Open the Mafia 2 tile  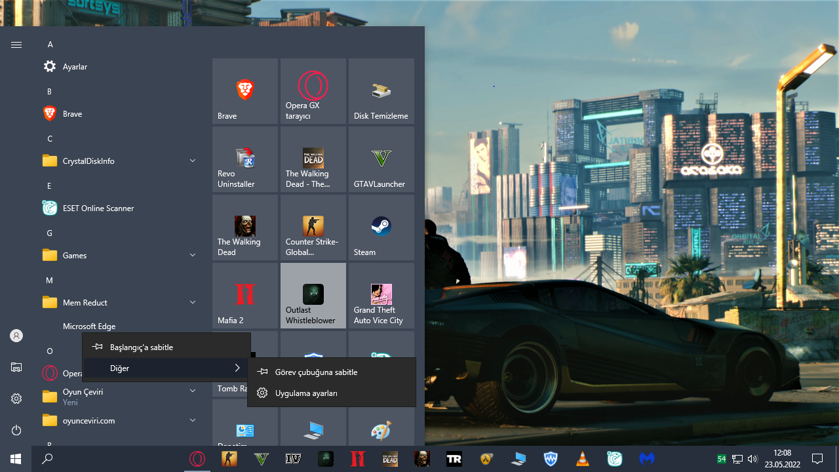tap(245, 296)
